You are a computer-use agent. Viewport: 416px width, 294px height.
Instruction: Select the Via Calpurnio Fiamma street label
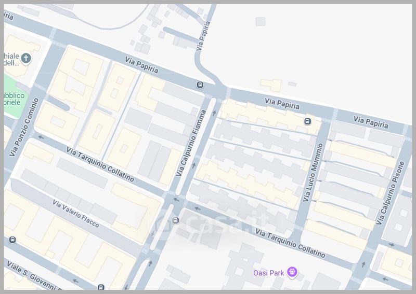[x=191, y=143]
